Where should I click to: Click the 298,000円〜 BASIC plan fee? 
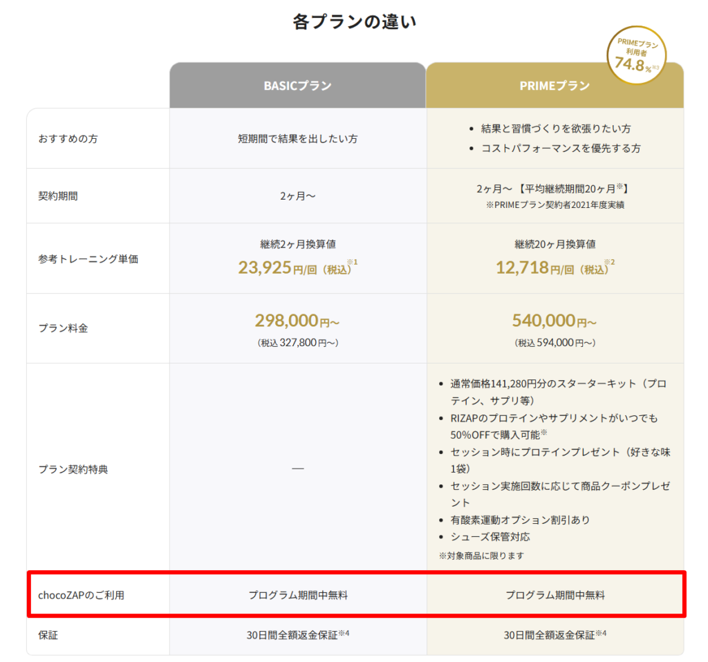tap(297, 321)
